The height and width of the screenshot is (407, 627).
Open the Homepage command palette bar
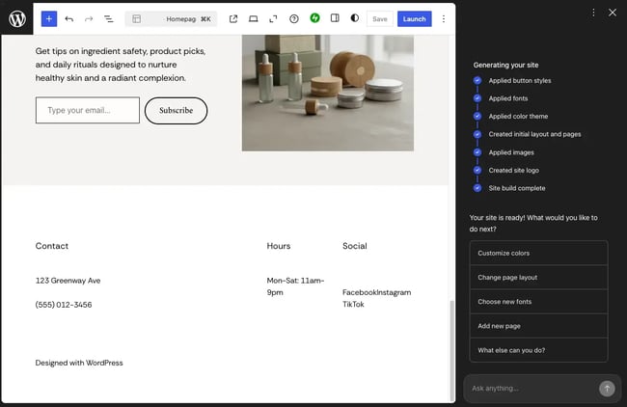tap(171, 18)
